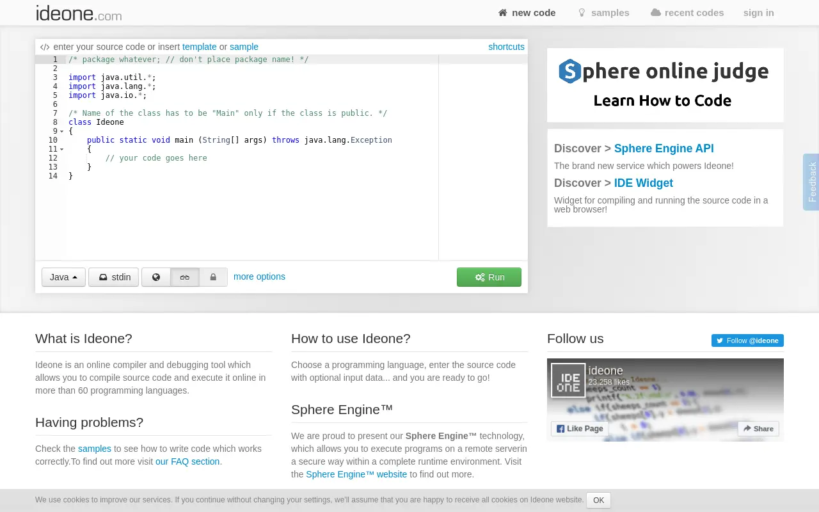The height and width of the screenshot is (512, 819).
Task: Click the 'your code goes here' comment line
Action: [156, 158]
